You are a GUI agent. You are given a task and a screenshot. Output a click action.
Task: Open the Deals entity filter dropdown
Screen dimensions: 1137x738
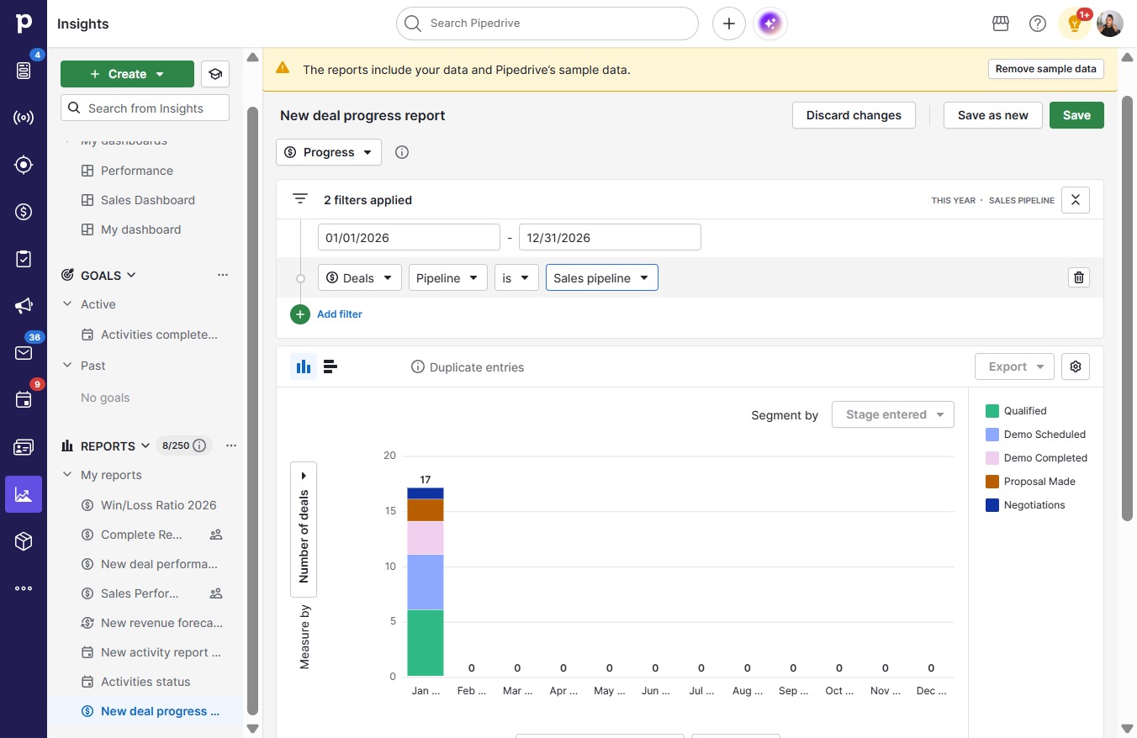point(360,277)
